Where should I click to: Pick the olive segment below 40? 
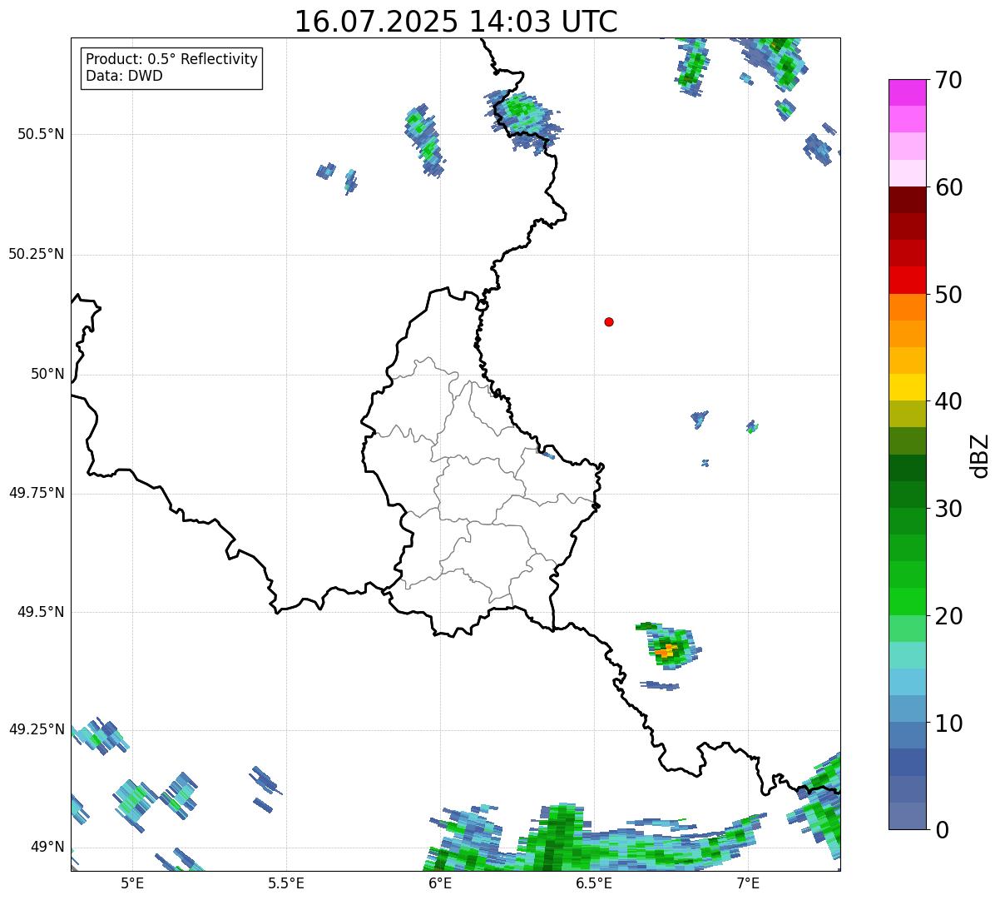(907, 415)
